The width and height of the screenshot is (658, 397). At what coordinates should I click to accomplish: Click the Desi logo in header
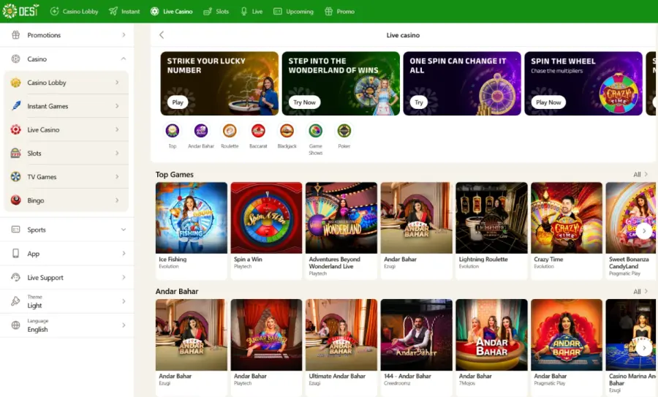point(20,11)
